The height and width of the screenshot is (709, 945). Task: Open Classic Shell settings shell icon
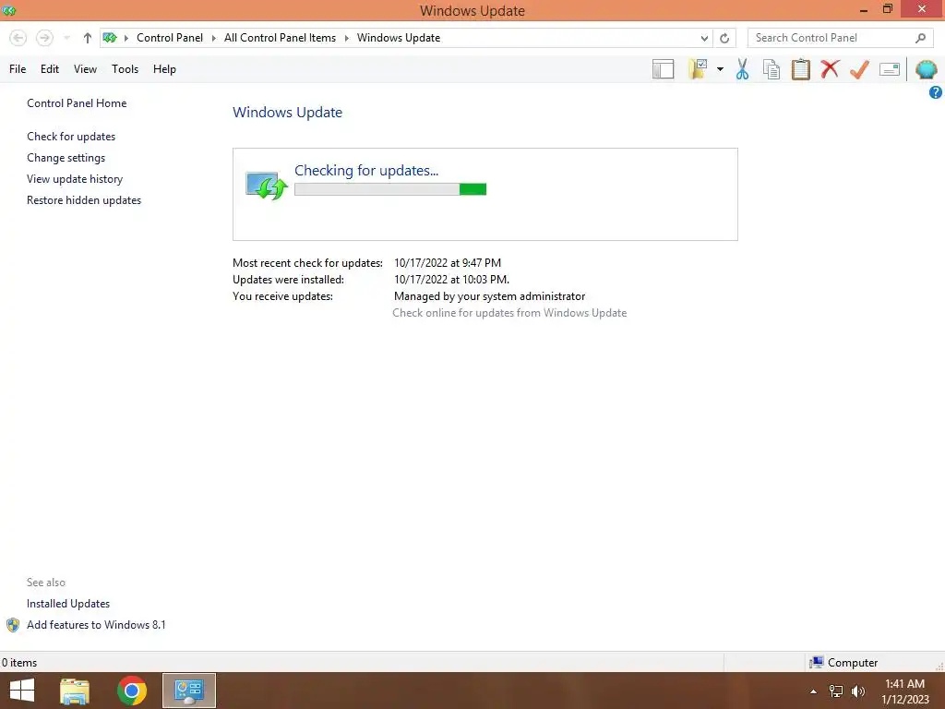pyautogui.click(x=927, y=69)
